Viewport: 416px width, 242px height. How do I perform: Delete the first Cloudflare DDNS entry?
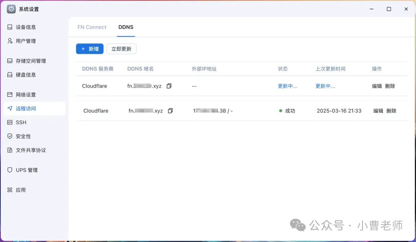(390, 86)
